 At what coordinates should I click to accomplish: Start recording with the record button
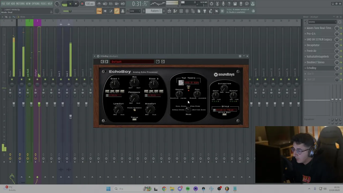pyautogui.click(x=82, y=4)
